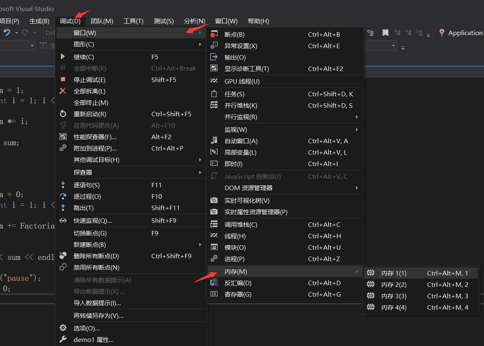484x346 pixels.
Task: Click the red Stop Debugging square icon
Action: coord(63,80)
